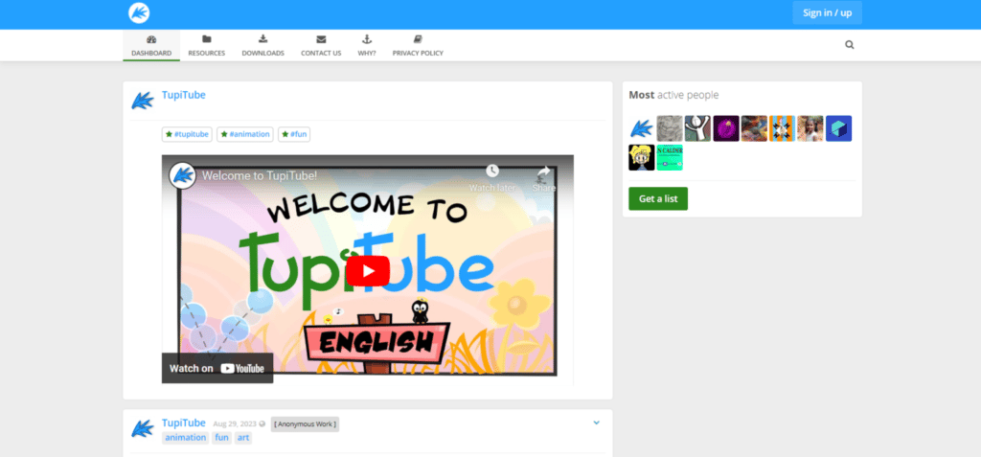Open the Downloads tab
This screenshot has width=981, height=457.
point(262,45)
